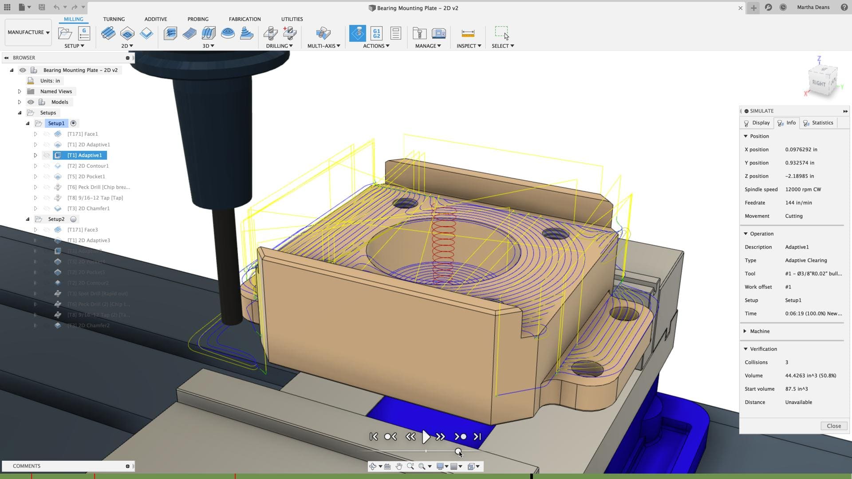Expand the Named Views tree node
The width and height of the screenshot is (852, 479).
20,91
